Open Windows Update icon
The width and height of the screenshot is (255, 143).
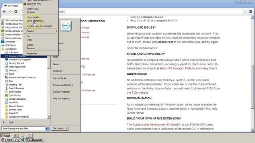pos(3,38)
